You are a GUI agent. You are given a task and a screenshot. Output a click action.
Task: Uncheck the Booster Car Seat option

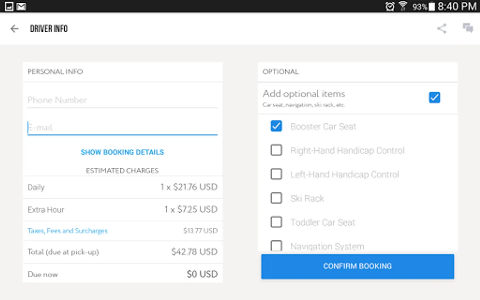tap(276, 126)
